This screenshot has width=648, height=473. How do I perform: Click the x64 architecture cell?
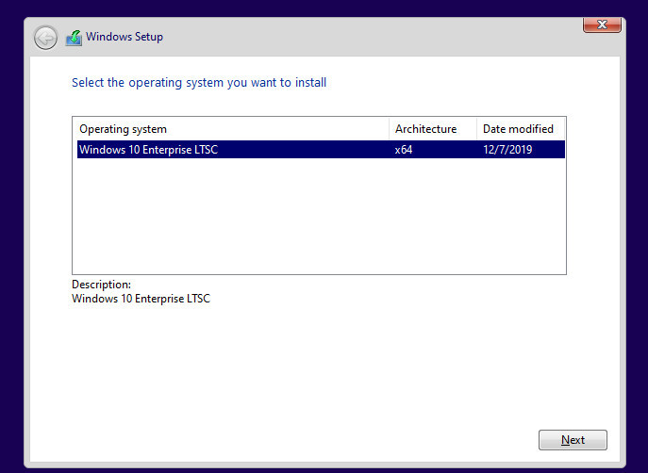pyautogui.click(x=404, y=150)
